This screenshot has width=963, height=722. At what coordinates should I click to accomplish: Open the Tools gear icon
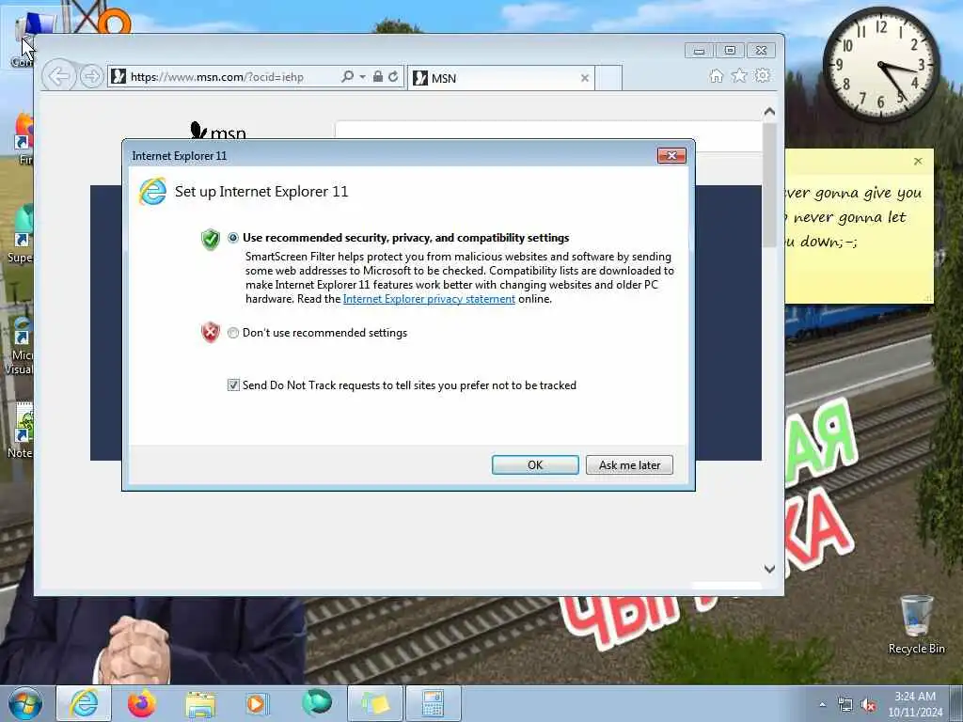coord(763,75)
